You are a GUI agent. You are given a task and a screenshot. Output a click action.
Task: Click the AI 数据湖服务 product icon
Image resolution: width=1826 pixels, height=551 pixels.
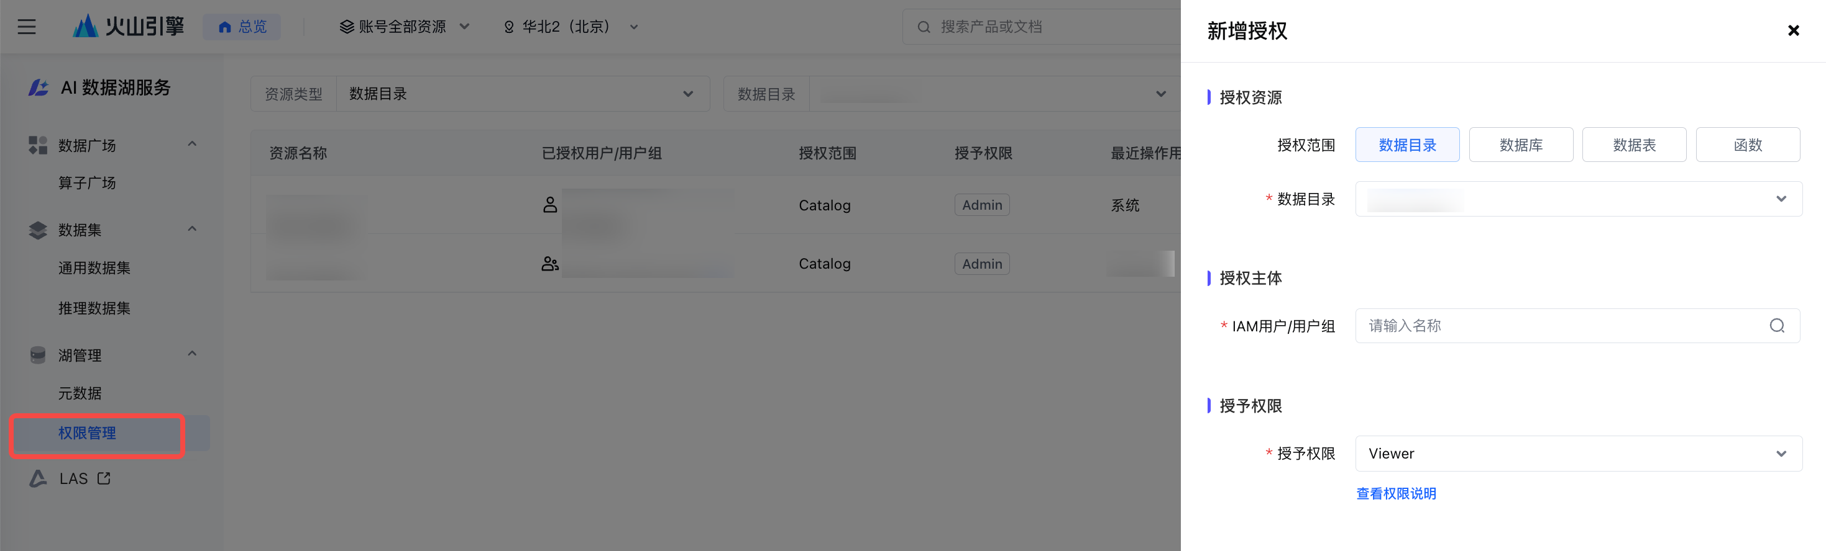pyautogui.click(x=39, y=87)
